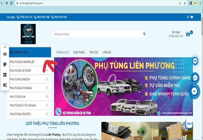Open the browser three-dot menu
Image resolution: width=203 pixels, height=140 pixels.
[200, 3]
